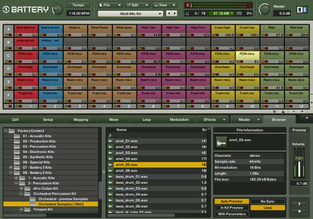Toggle No Sync preview option
Image resolution: width=313 pixels, height=219 pixels.
coord(268,201)
